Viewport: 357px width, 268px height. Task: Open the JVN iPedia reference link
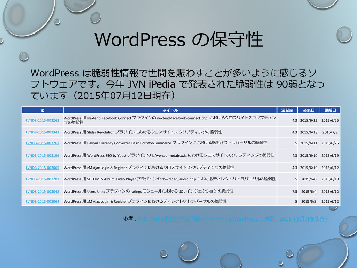coord(233,219)
